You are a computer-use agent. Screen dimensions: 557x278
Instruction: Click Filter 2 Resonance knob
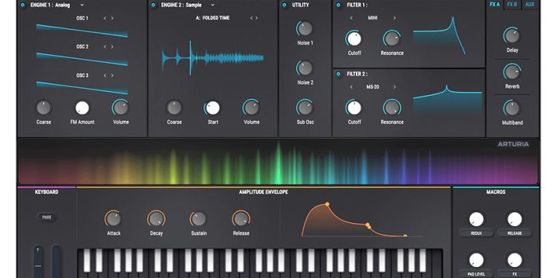392,107
